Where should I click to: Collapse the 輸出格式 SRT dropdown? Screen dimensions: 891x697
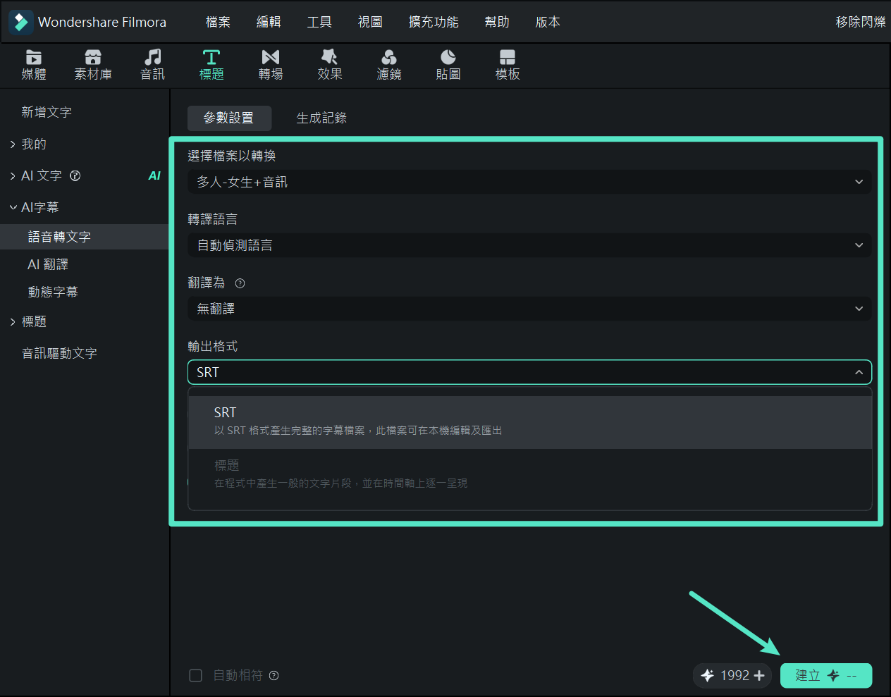click(x=529, y=372)
